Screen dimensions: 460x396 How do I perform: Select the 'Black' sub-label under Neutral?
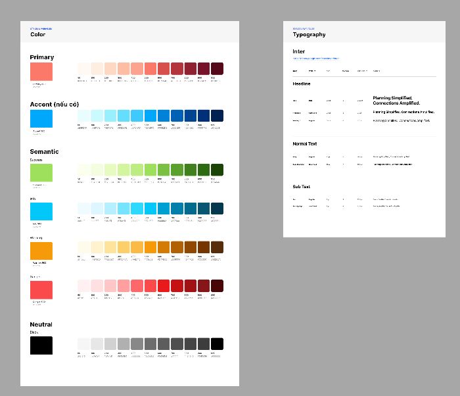click(x=34, y=332)
